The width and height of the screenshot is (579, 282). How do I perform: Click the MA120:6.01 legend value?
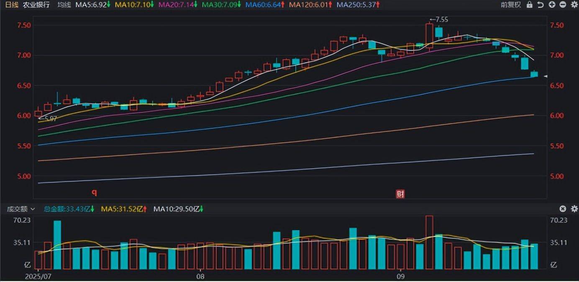[311, 5]
